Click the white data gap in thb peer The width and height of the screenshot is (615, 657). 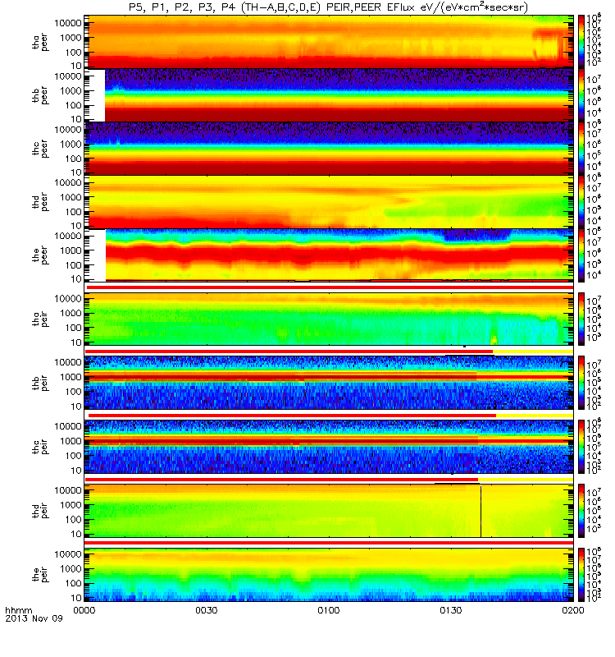click(95, 95)
